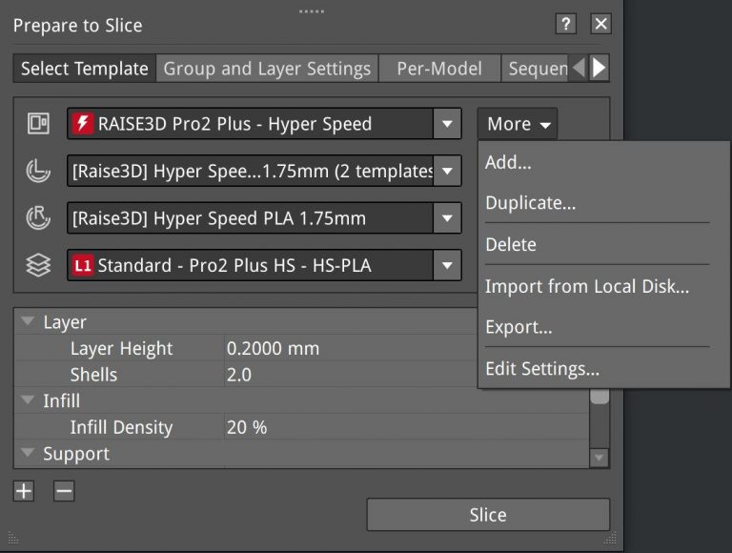
Task: Click the Infill Density label
Action: coord(121,427)
